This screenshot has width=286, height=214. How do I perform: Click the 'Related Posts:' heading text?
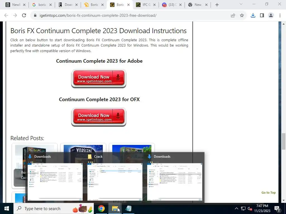click(x=27, y=138)
